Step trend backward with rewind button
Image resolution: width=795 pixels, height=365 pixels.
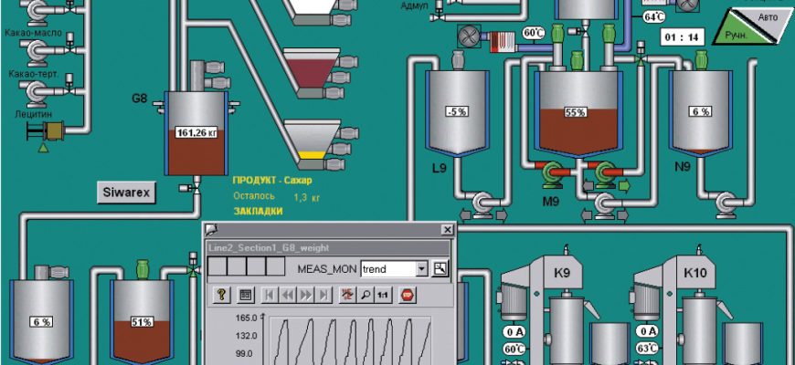click(x=288, y=294)
